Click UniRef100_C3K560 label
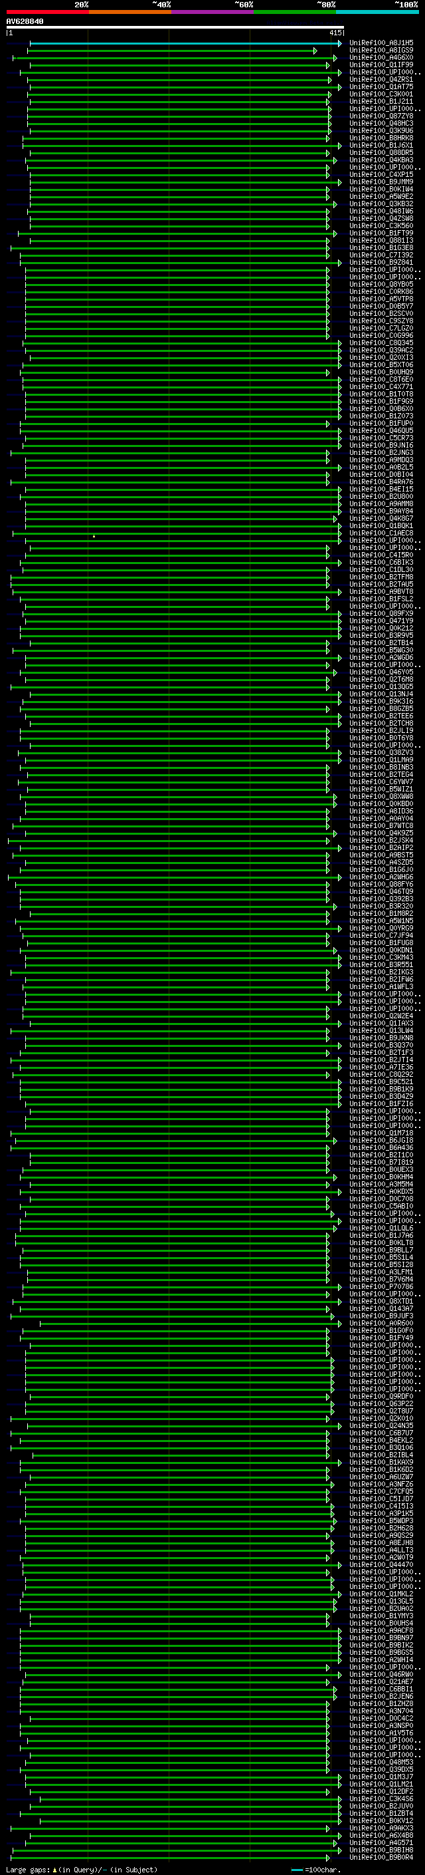The width and height of the screenshot is (425, 1875). pos(381,225)
